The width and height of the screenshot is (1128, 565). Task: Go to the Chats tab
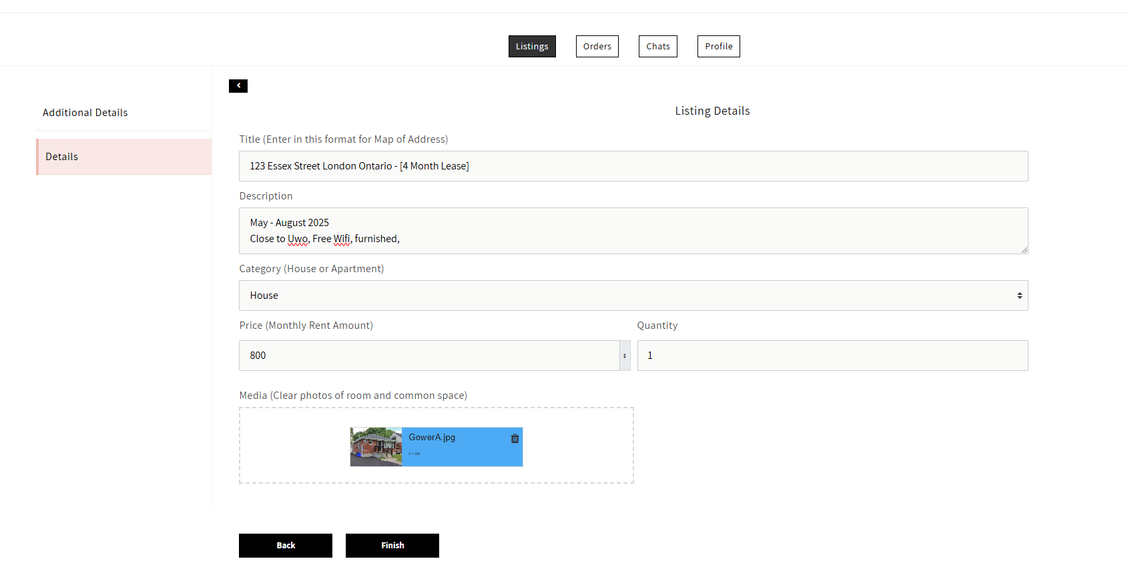(x=657, y=47)
